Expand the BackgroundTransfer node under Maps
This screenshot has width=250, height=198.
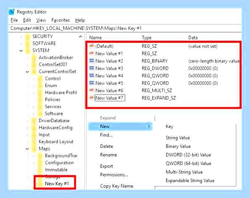34,156
